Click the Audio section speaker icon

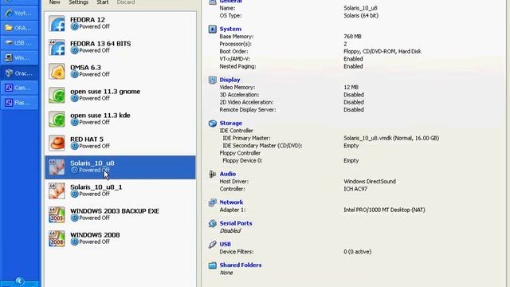(x=213, y=174)
